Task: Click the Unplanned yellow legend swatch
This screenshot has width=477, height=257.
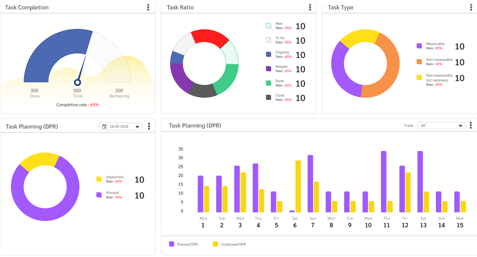Action: [99, 179]
